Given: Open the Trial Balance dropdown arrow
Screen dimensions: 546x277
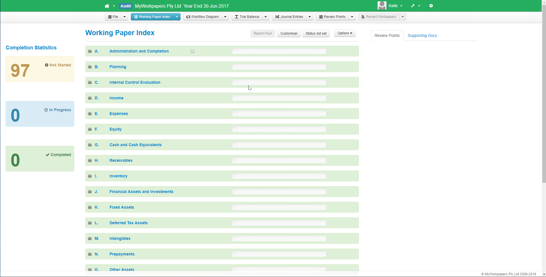Looking at the screenshot, I should pos(266,17).
